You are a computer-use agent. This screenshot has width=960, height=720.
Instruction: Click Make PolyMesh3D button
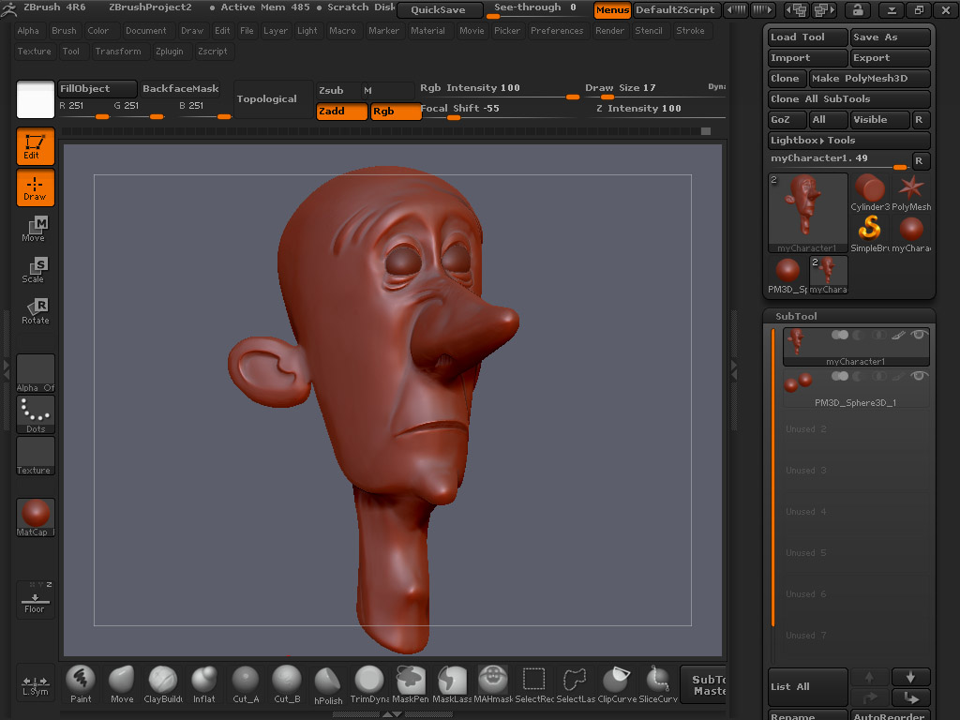(x=869, y=79)
